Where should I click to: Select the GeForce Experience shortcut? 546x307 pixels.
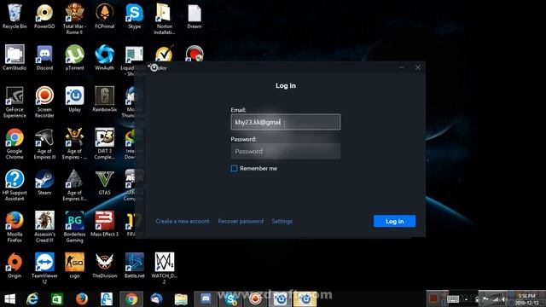click(x=15, y=102)
